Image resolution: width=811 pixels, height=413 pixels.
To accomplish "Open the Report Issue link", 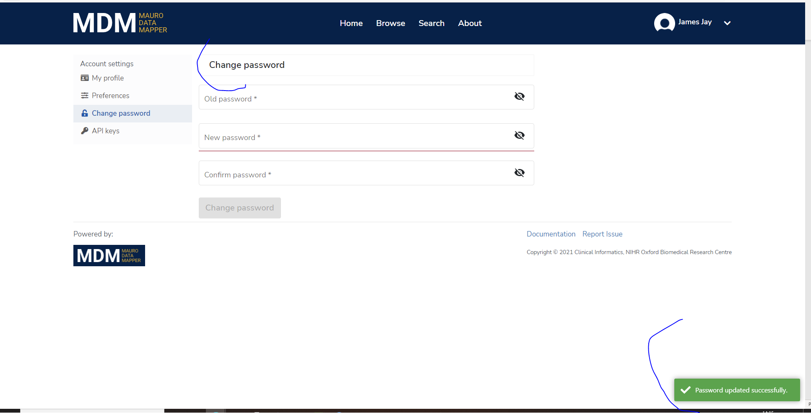I will 602,234.
